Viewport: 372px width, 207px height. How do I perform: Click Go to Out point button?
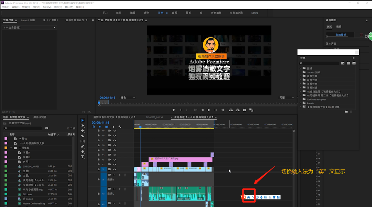click(x=223, y=110)
